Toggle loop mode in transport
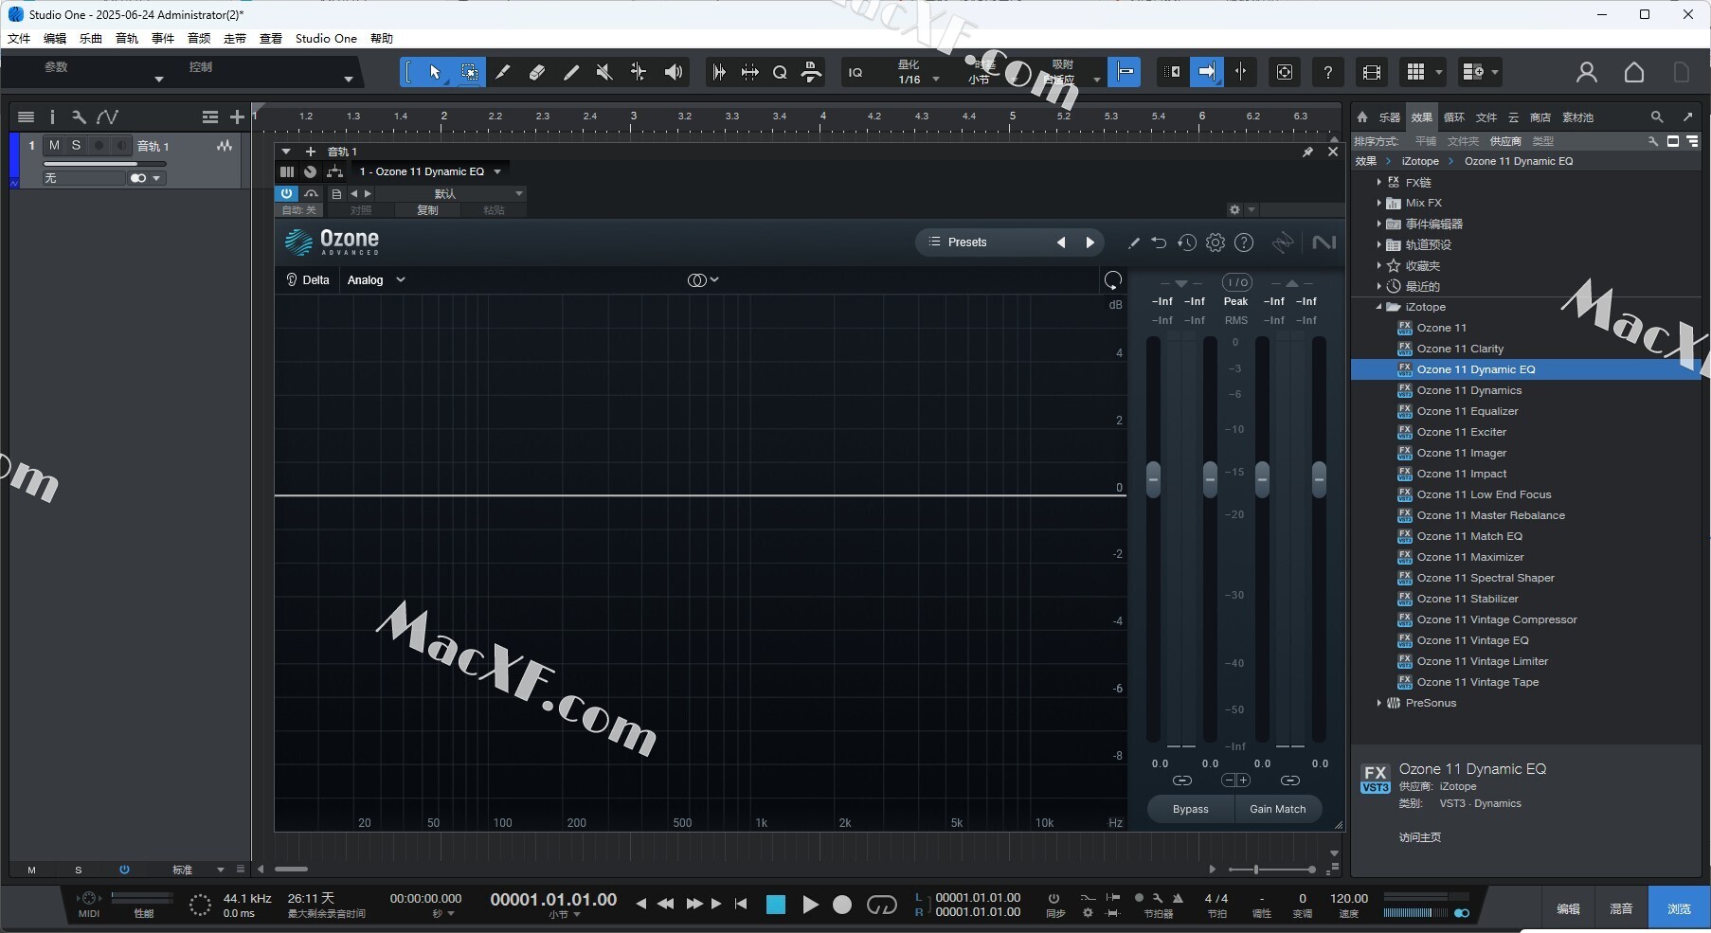 click(881, 905)
